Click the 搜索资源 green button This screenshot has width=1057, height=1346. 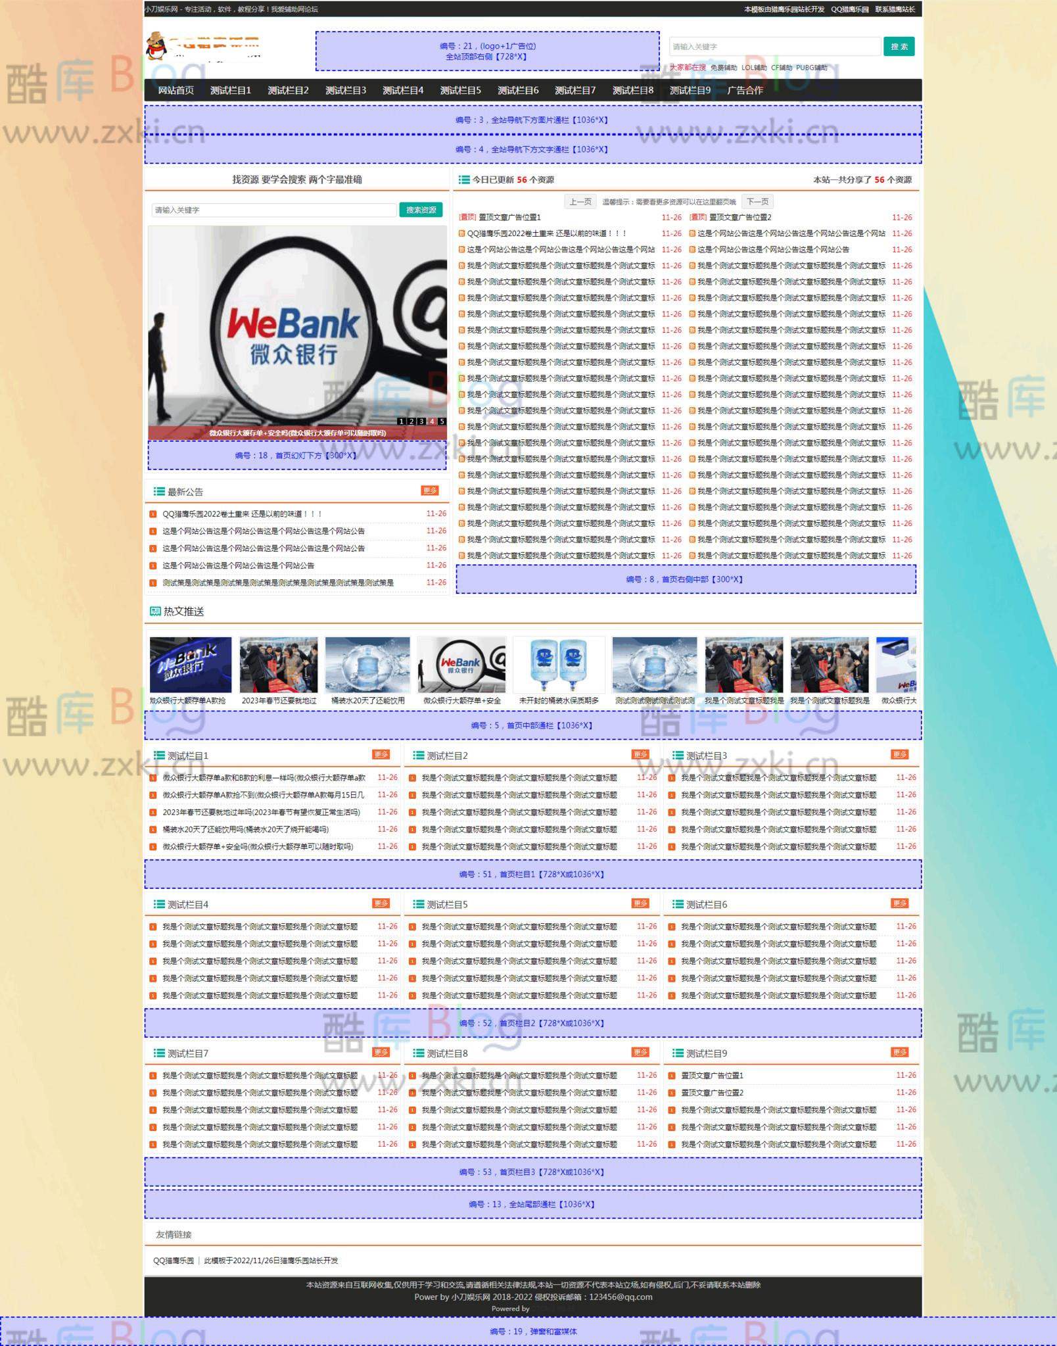(421, 210)
